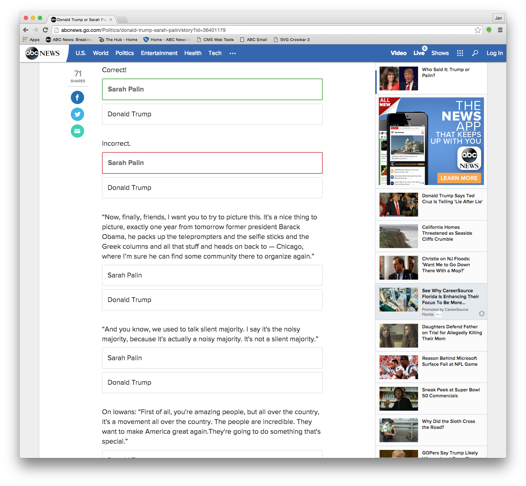This screenshot has height=486, width=526.
Task: Reload the page
Action: click(x=45, y=30)
